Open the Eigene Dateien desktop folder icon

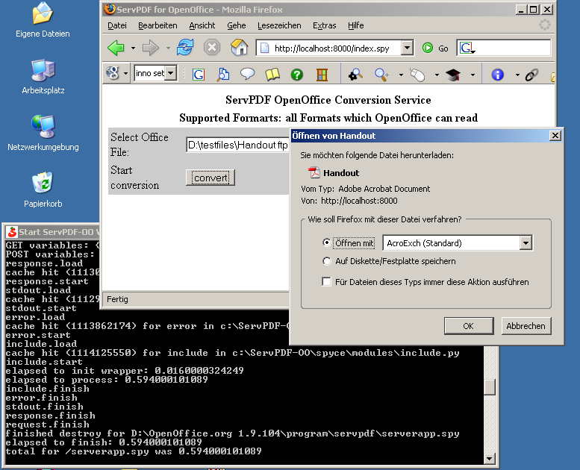(43, 20)
